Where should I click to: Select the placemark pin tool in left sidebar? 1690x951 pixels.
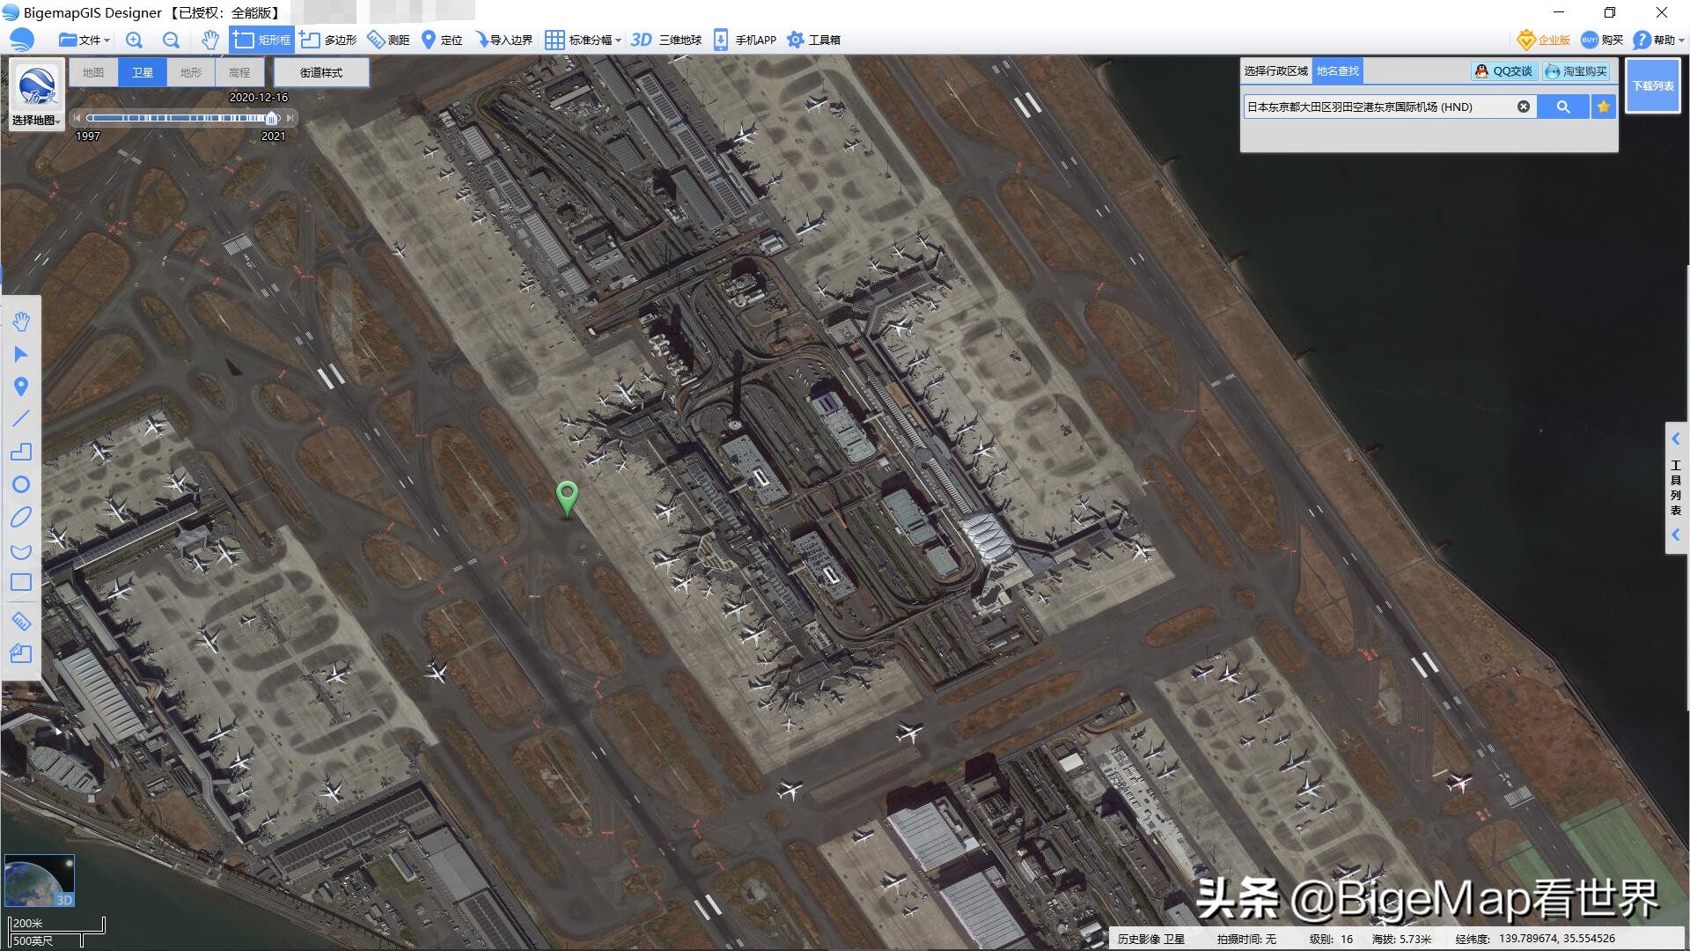21,387
